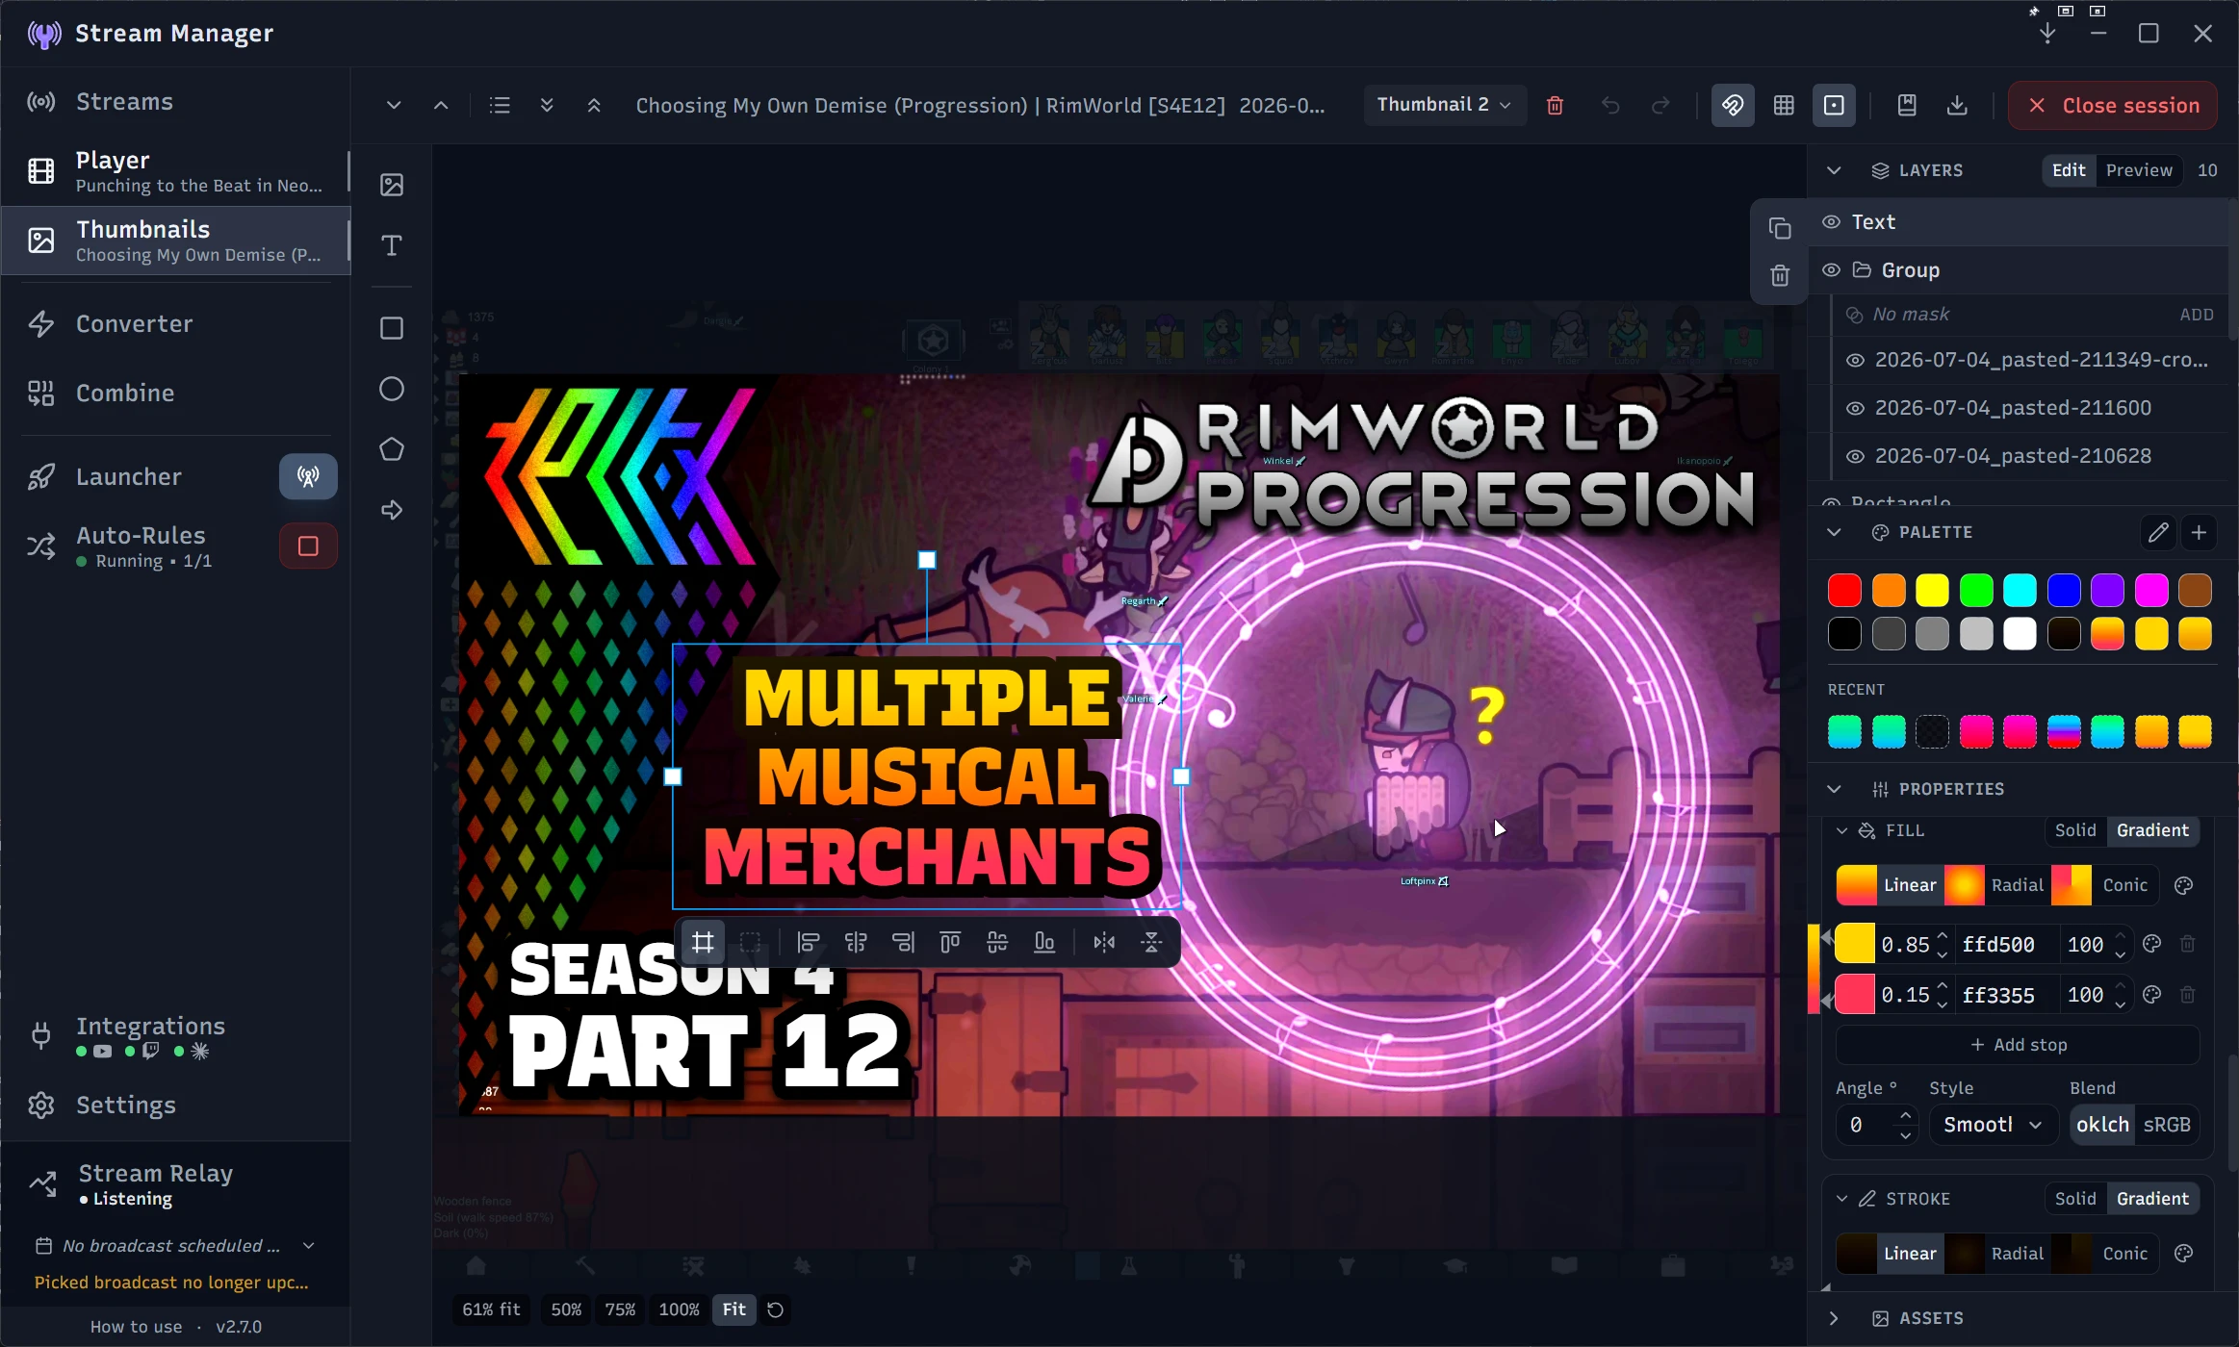This screenshot has height=1347, width=2239.
Task: Click the Close session button
Action: coord(2113,105)
